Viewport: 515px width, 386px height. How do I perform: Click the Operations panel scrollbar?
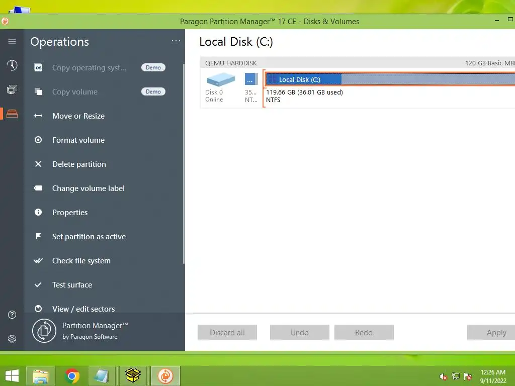click(184, 163)
